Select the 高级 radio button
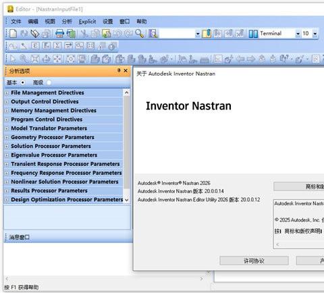324x293 pixels. tap(49, 82)
